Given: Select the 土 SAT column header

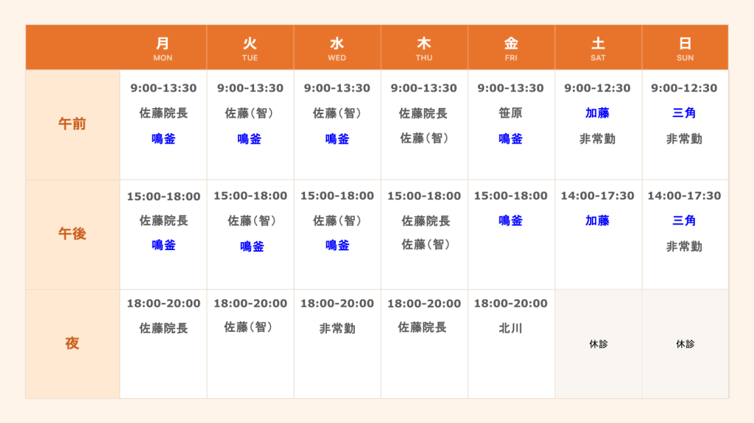Looking at the screenshot, I should 598,48.
